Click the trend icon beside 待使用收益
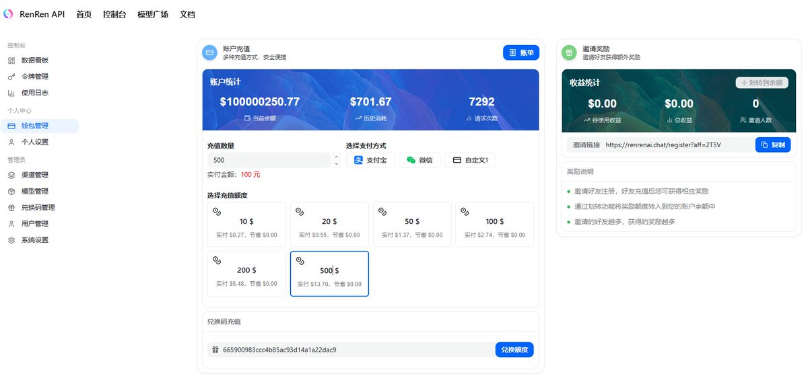Viewport: 808px width, 386px height. pyautogui.click(x=587, y=120)
